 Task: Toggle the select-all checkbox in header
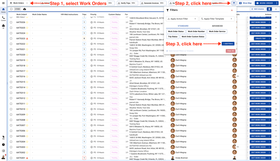[x=11, y=9]
